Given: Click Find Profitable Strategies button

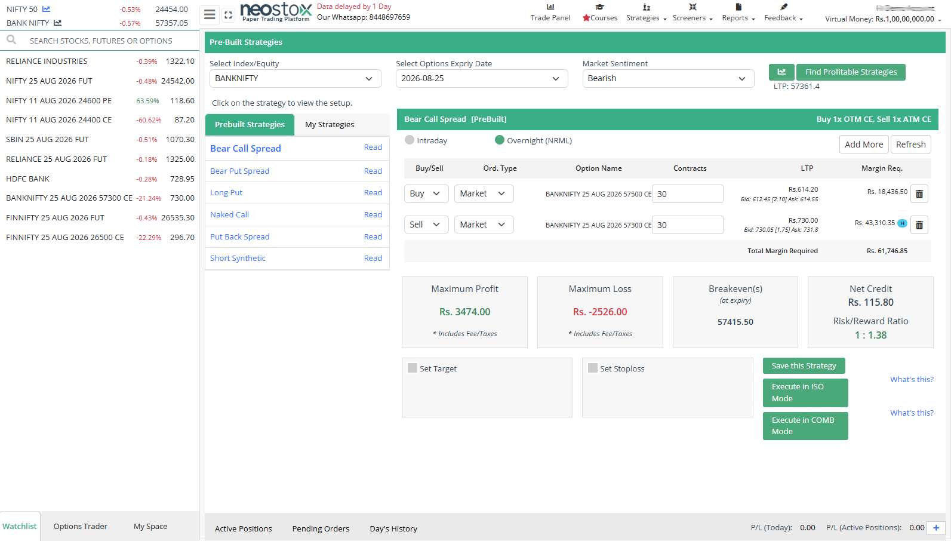Looking at the screenshot, I should (x=851, y=72).
